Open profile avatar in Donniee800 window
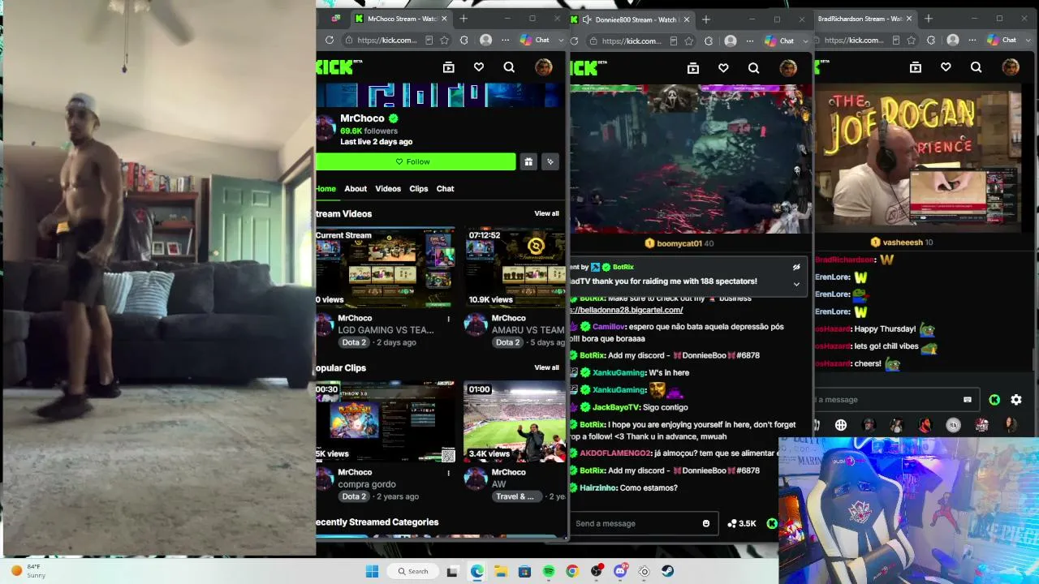 788,68
